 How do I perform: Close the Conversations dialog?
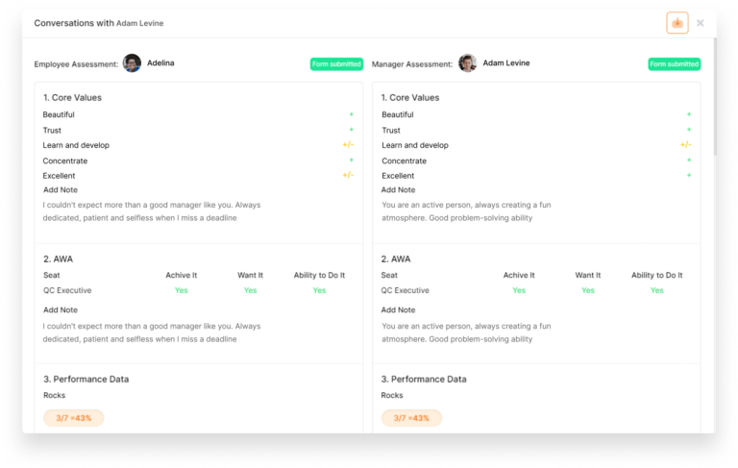(701, 23)
